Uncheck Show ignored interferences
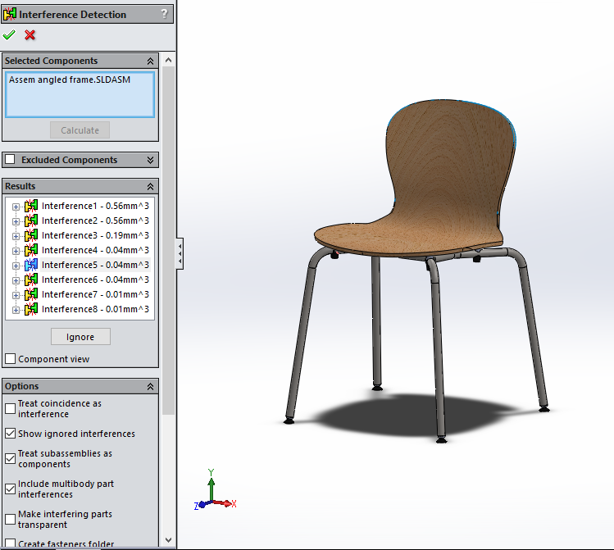 [11, 434]
